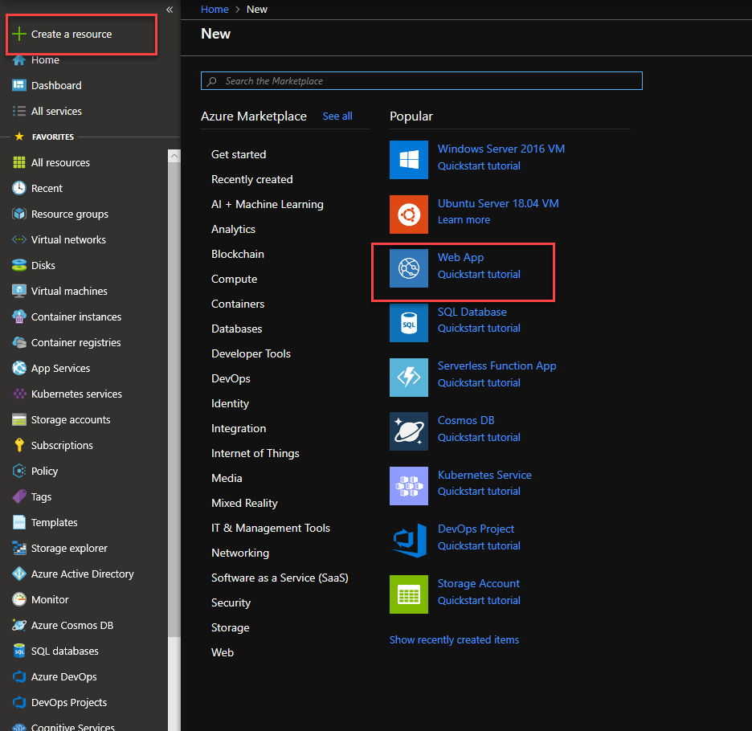Click the Azure Active Directory icon

tap(19, 574)
